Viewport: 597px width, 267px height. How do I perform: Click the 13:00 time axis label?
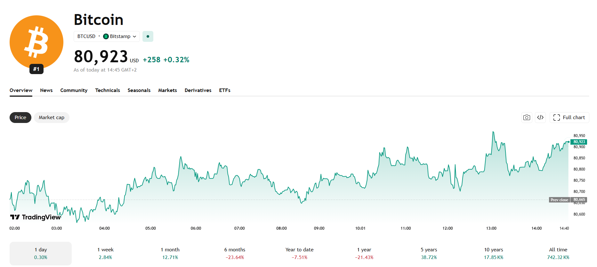[x=491, y=228]
